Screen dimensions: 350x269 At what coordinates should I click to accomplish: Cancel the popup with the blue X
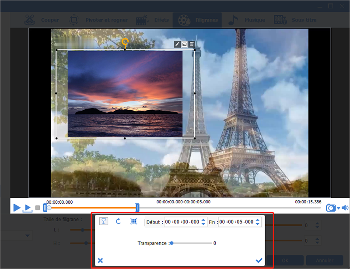(x=100, y=260)
